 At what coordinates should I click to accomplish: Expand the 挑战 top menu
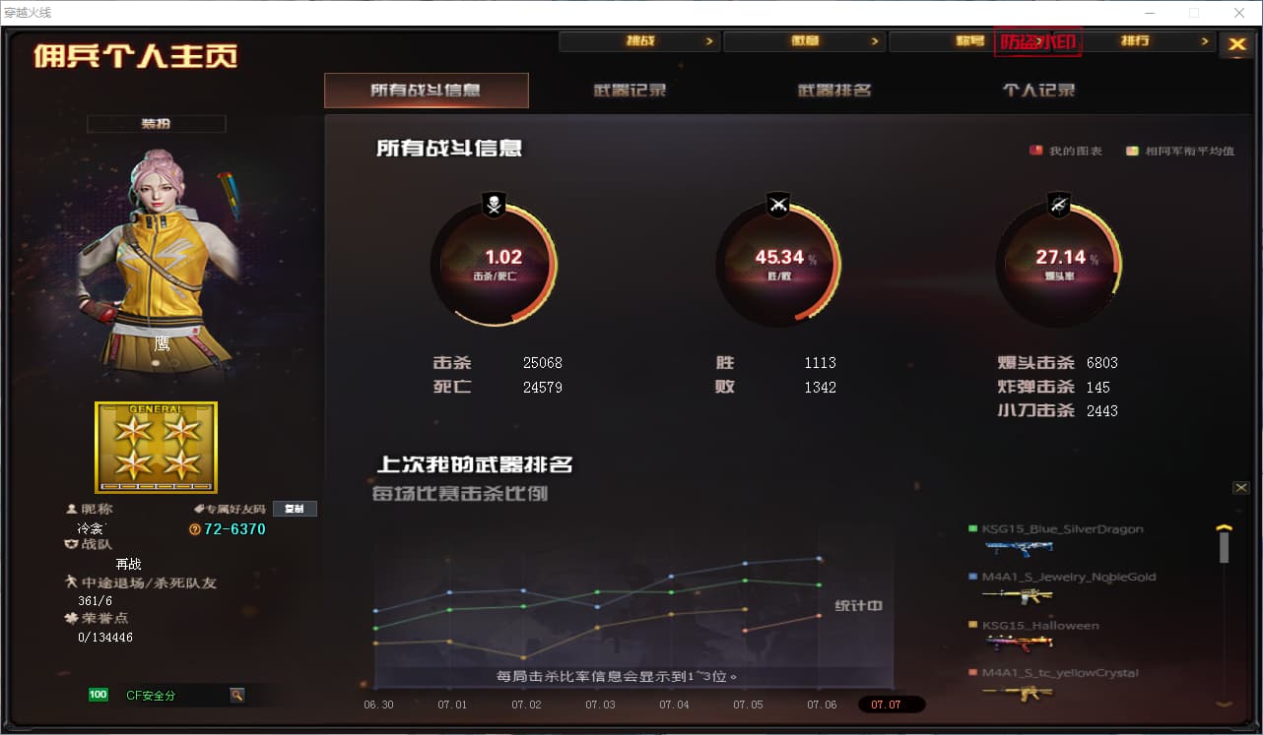639,41
